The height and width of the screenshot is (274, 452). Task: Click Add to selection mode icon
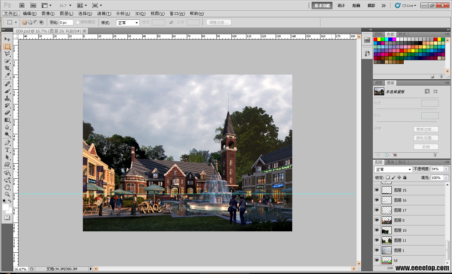coord(30,22)
